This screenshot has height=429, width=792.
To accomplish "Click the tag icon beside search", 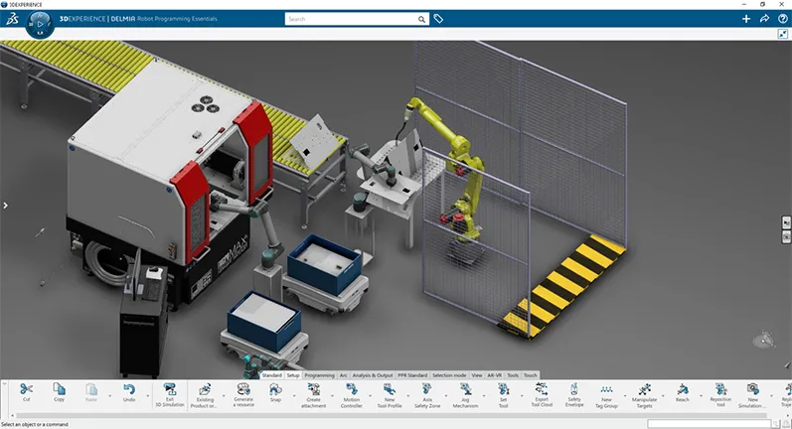I will (438, 19).
